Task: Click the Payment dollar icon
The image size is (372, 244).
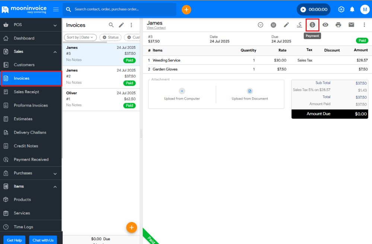Action: [312, 25]
